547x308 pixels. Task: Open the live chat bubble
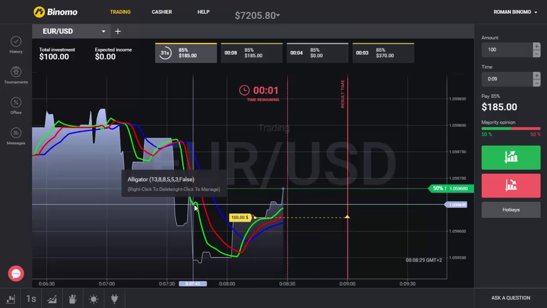click(x=16, y=274)
